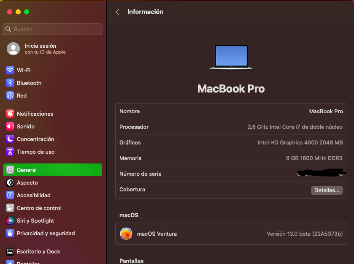
Task: Click Versión 13.0 beta (22A5373b)
Action: (x=305, y=234)
